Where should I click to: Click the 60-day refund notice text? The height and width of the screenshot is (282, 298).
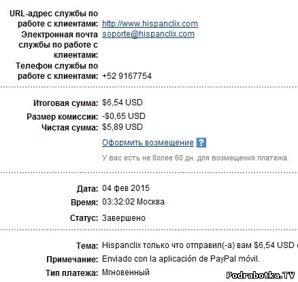pyautogui.click(x=195, y=158)
